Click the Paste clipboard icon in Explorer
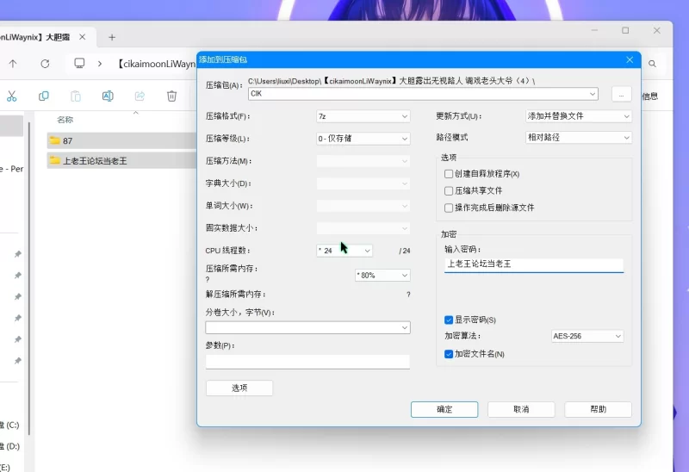The height and width of the screenshot is (472, 689). (76, 96)
